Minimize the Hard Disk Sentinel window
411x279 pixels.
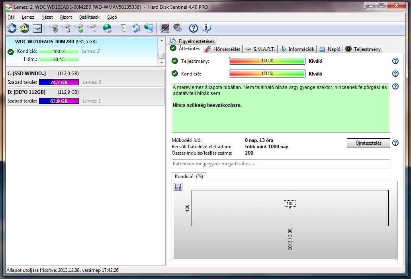pos(371,6)
